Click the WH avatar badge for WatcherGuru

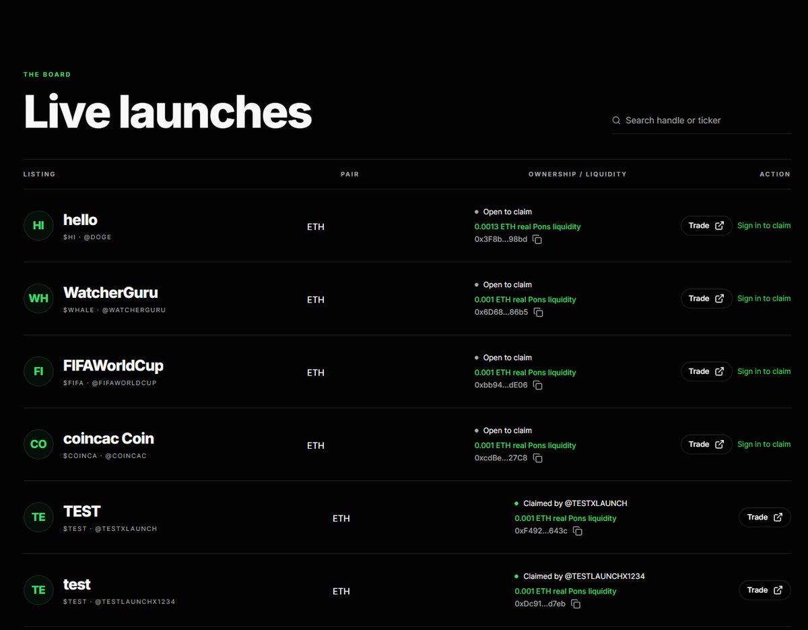(38, 298)
